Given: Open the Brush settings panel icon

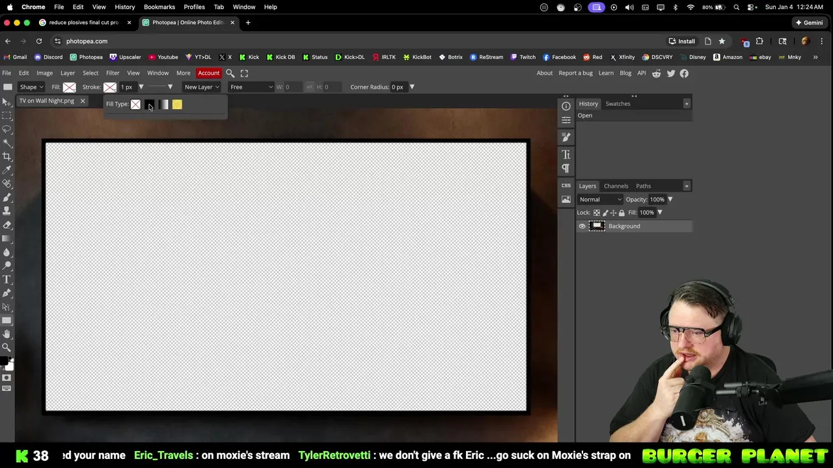Looking at the screenshot, I should pos(566,137).
